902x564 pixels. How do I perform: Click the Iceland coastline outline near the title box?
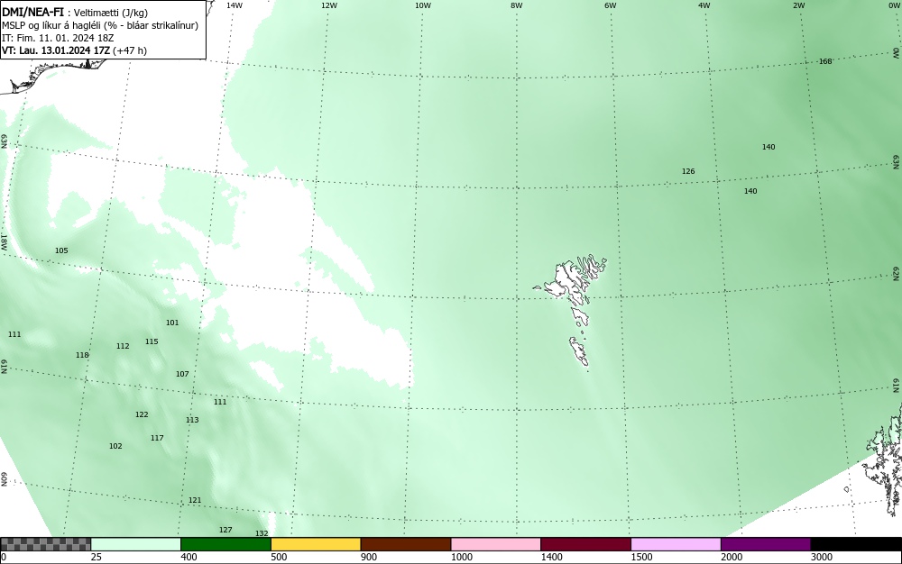(x=55, y=75)
